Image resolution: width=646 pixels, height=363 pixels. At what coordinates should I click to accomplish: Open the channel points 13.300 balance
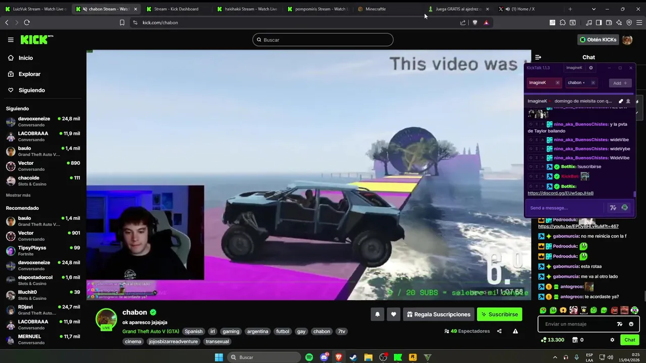coord(552,340)
